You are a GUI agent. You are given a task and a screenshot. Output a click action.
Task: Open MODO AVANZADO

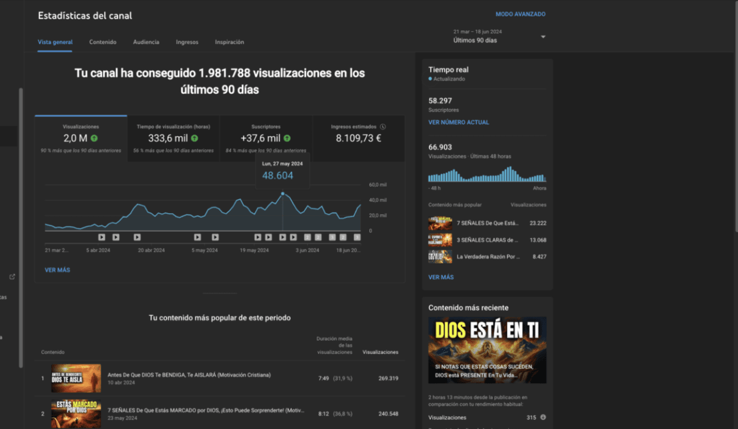pyautogui.click(x=519, y=14)
